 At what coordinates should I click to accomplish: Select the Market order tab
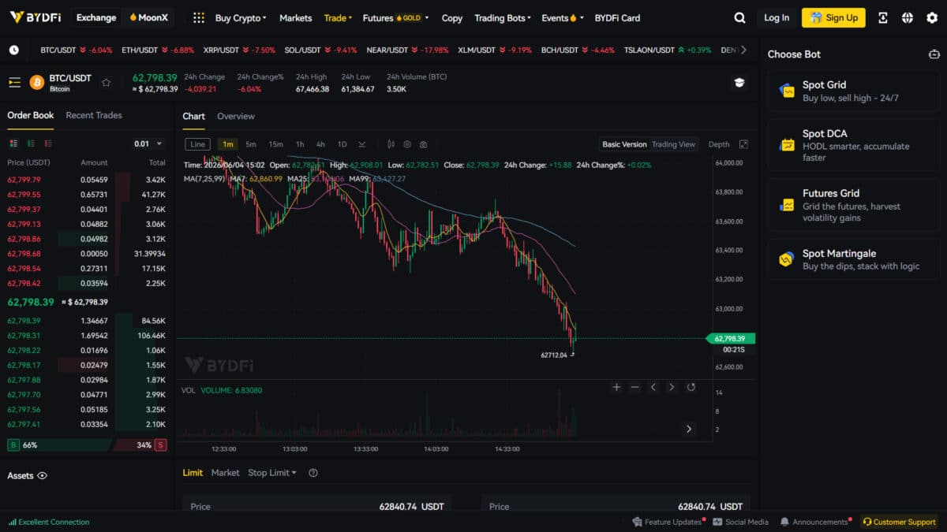[x=226, y=473]
